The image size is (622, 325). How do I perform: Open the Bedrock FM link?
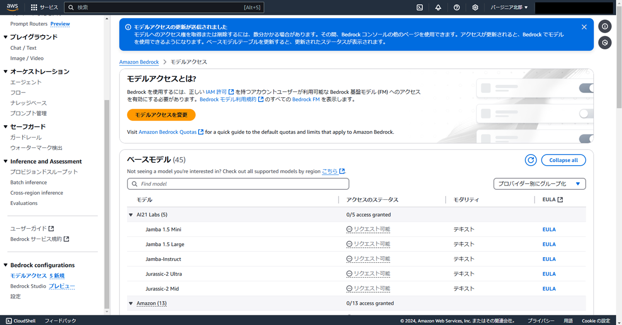click(306, 100)
